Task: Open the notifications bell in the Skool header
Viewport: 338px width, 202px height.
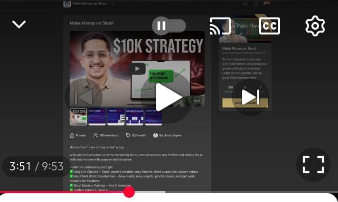Action: pos(256,4)
